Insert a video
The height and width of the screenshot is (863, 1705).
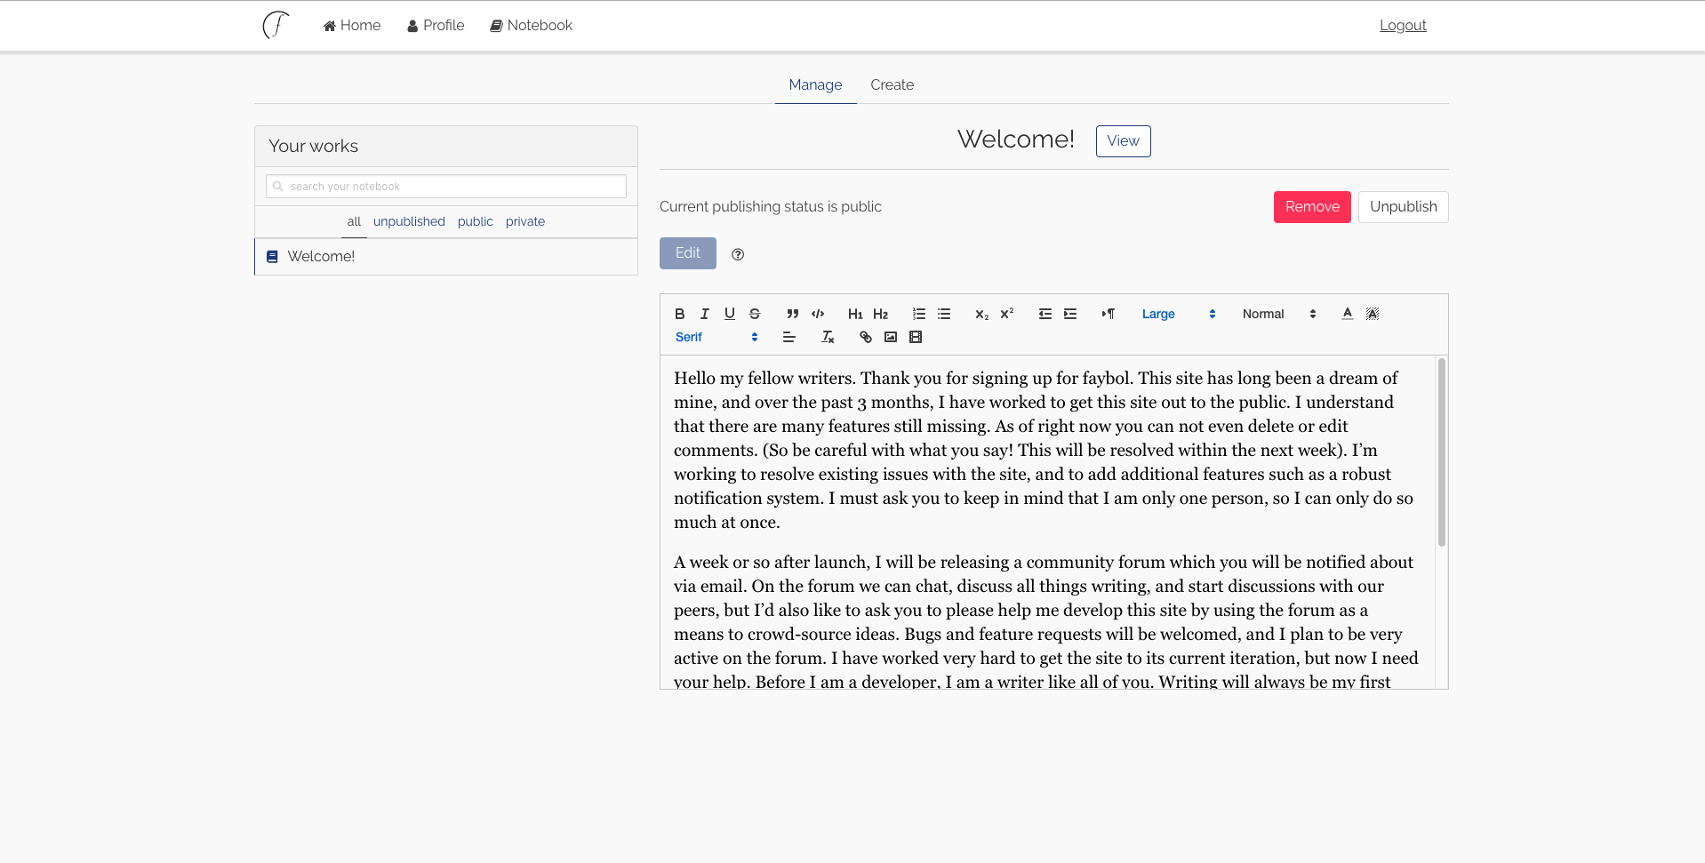coord(915,337)
